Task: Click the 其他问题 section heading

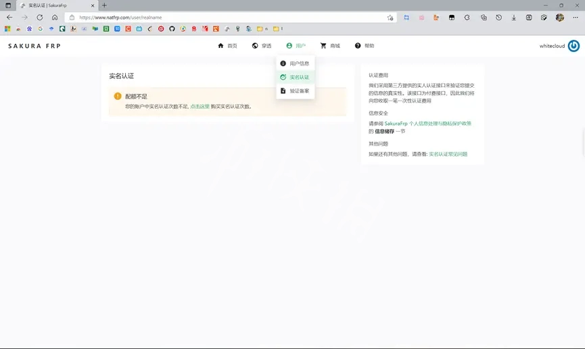Action: [x=378, y=144]
